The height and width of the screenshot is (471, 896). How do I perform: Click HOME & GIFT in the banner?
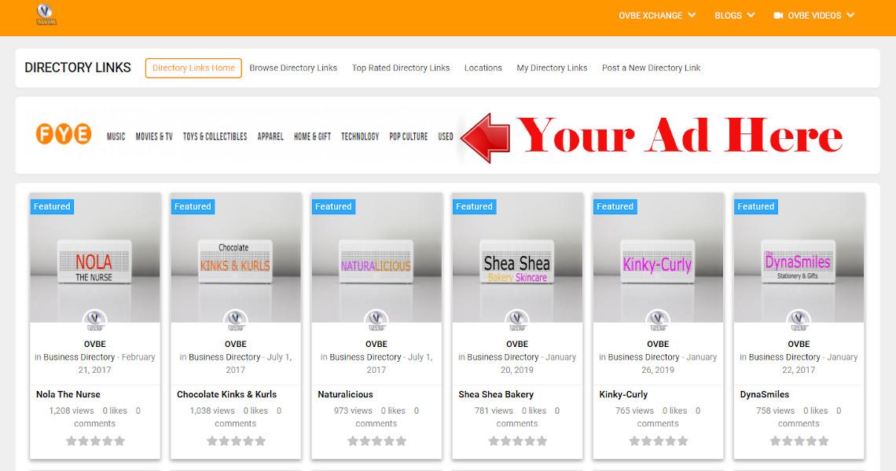tap(312, 137)
